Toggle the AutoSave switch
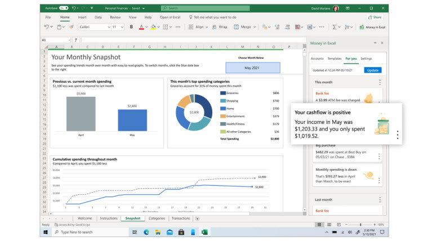Image resolution: width=428 pixels, height=241 pixels. tap(64, 8)
